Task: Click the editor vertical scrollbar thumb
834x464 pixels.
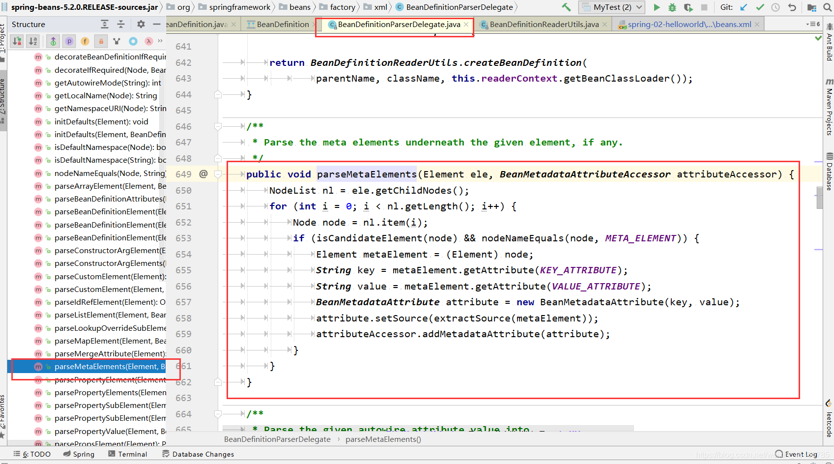Action: pyautogui.click(x=819, y=198)
